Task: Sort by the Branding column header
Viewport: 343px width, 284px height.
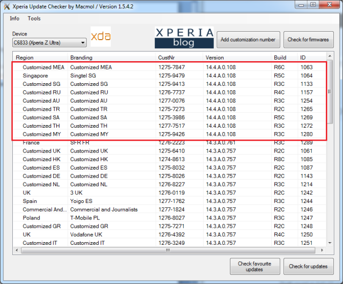Action: point(111,57)
